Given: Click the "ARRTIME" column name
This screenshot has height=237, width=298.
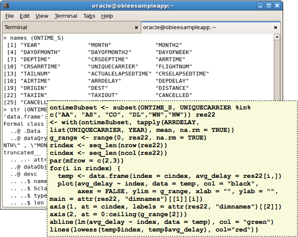Looking at the screenshot, I should point(170,60).
